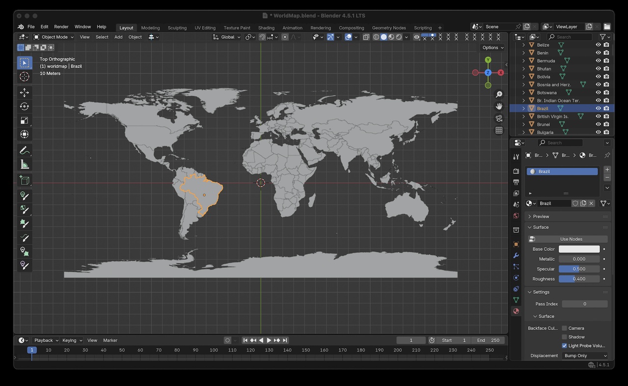Open the Object properties tab
The image size is (628, 386).
(x=516, y=244)
